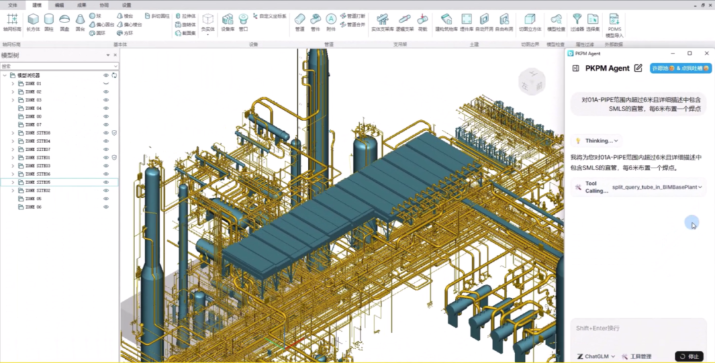The image size is (715, 363).
Task: Expand the Thinking... section in the agent
Action: click(598, 140)
